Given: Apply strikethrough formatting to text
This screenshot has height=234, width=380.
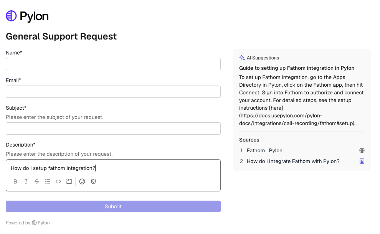Looking at the screenshot, I should 37,181.
